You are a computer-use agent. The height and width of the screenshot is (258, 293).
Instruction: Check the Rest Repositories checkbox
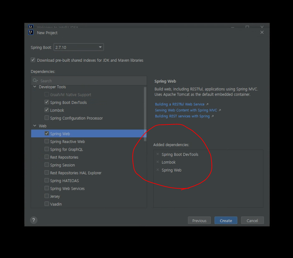tap(47, 157)
